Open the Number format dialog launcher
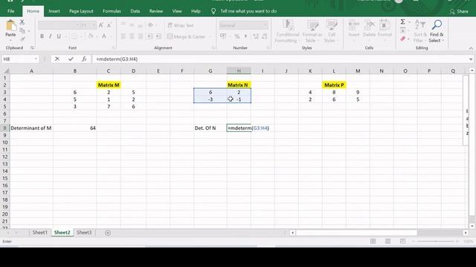This screenshot has width=476, height=267. coord(268,47)
